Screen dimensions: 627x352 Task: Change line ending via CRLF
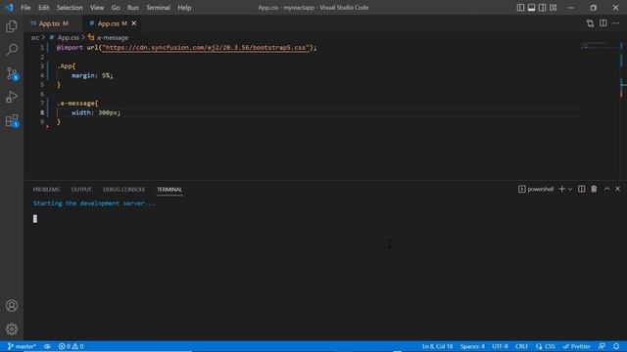point(521,346)
